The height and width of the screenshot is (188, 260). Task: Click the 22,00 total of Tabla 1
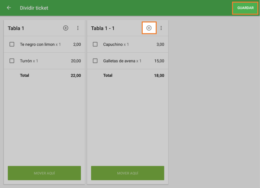coord(76,75)
